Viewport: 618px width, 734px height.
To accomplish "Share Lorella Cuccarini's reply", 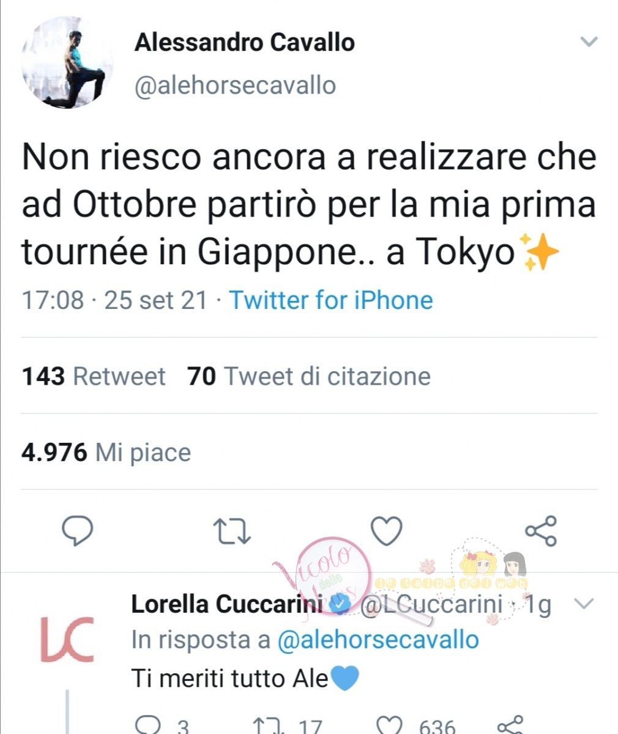I will click(x=510, y=725).
